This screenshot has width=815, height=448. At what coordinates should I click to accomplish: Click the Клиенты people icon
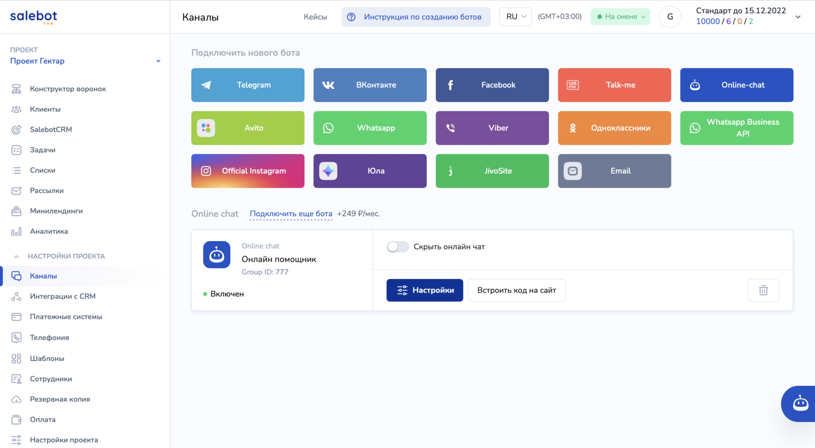16,109
